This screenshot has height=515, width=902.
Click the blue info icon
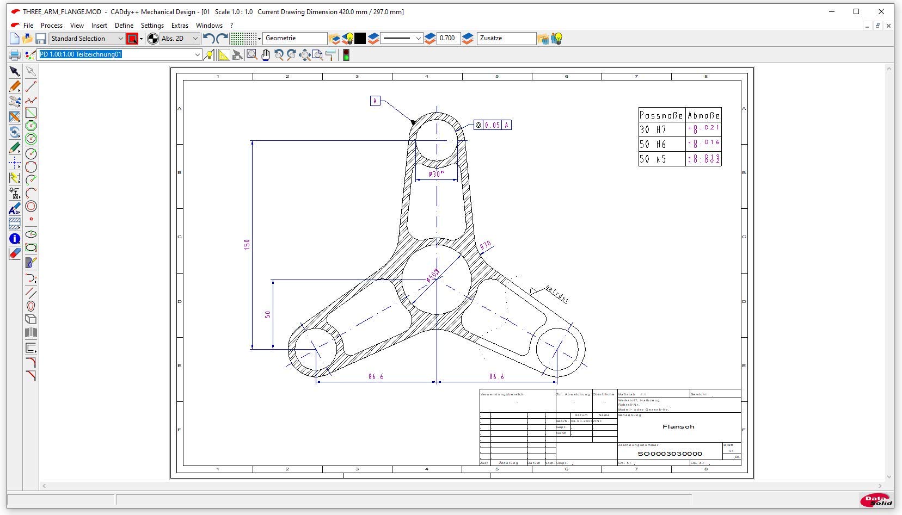pos(15,239)
